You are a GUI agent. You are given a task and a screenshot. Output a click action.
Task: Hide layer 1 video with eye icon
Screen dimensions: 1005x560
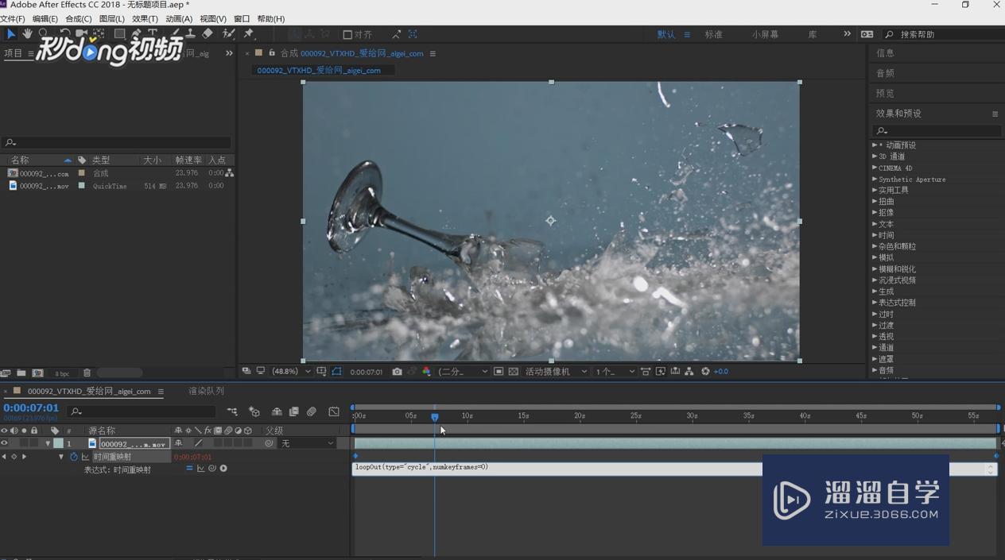coord(5,443)
